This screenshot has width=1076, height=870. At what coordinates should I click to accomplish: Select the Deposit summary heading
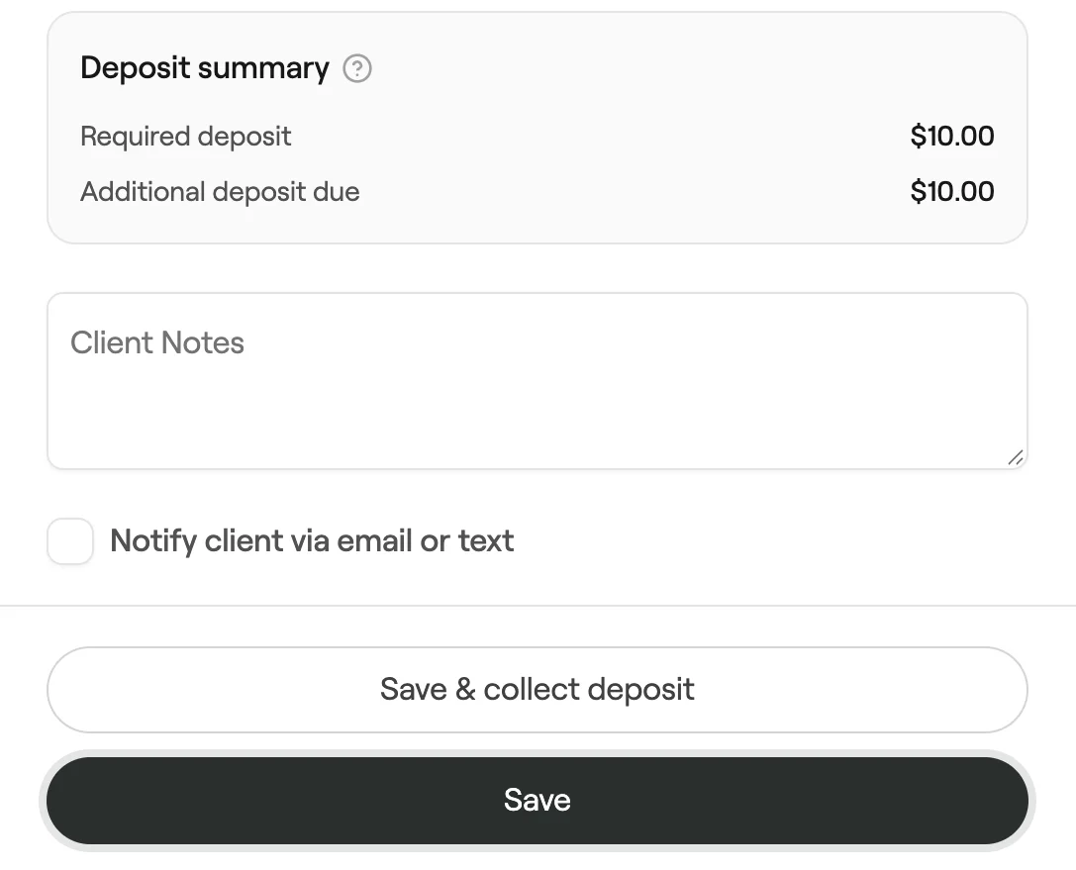(x=205, y=68)
